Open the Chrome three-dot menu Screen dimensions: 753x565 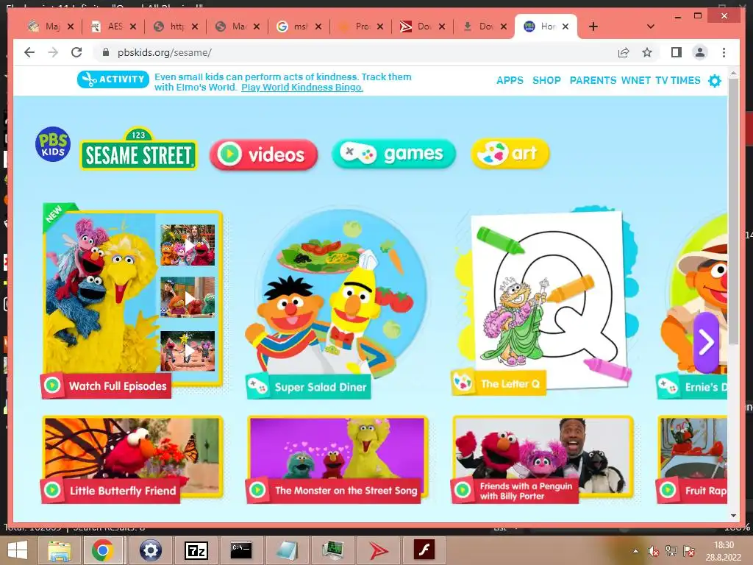tap(724, 52)
